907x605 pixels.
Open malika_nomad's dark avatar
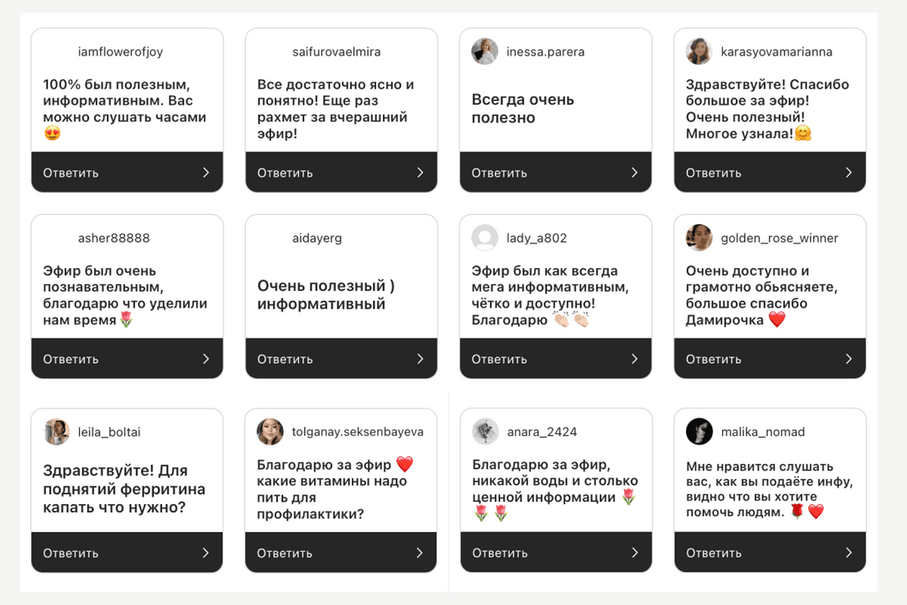click(699, 432)
